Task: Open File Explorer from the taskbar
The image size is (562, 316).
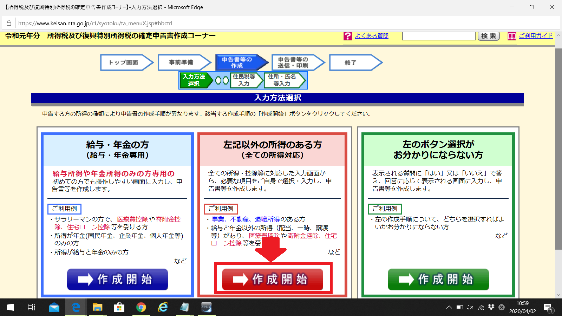Action: click(x=97, y=307)
